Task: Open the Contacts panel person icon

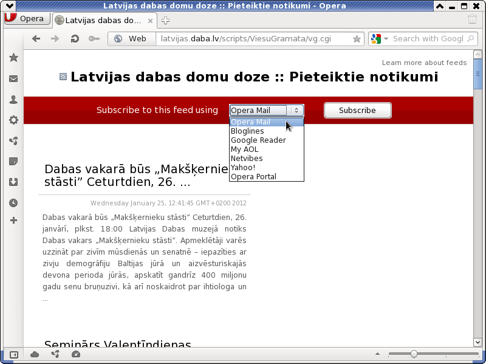Action: pyautogui.click(x=13, y=100)
